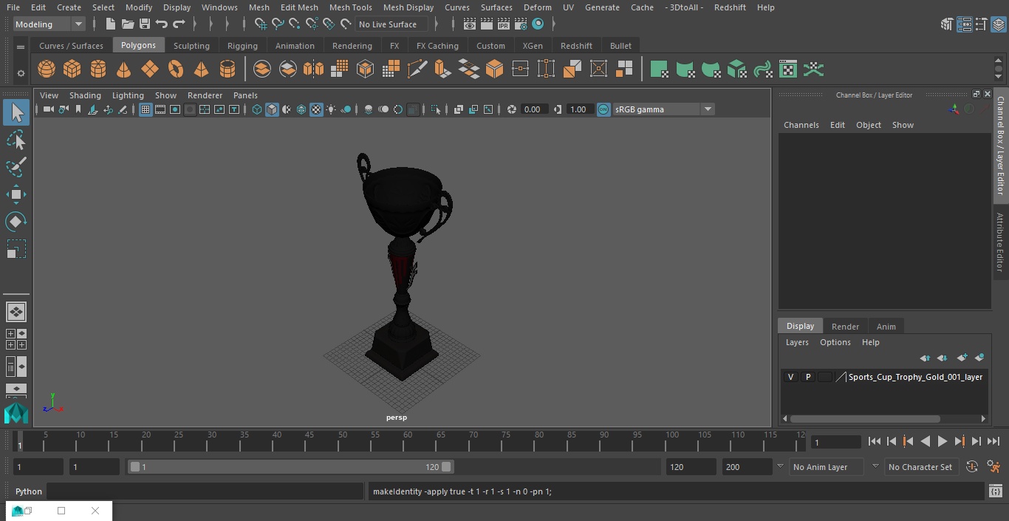Create a polygon cube from the shelf
The image size is (1009, 521).
pos(72,69)
